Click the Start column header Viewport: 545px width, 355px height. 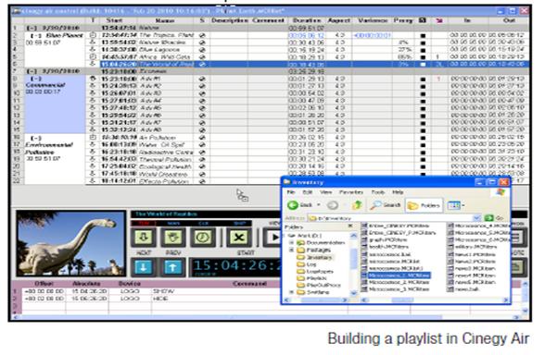(114, 20)
